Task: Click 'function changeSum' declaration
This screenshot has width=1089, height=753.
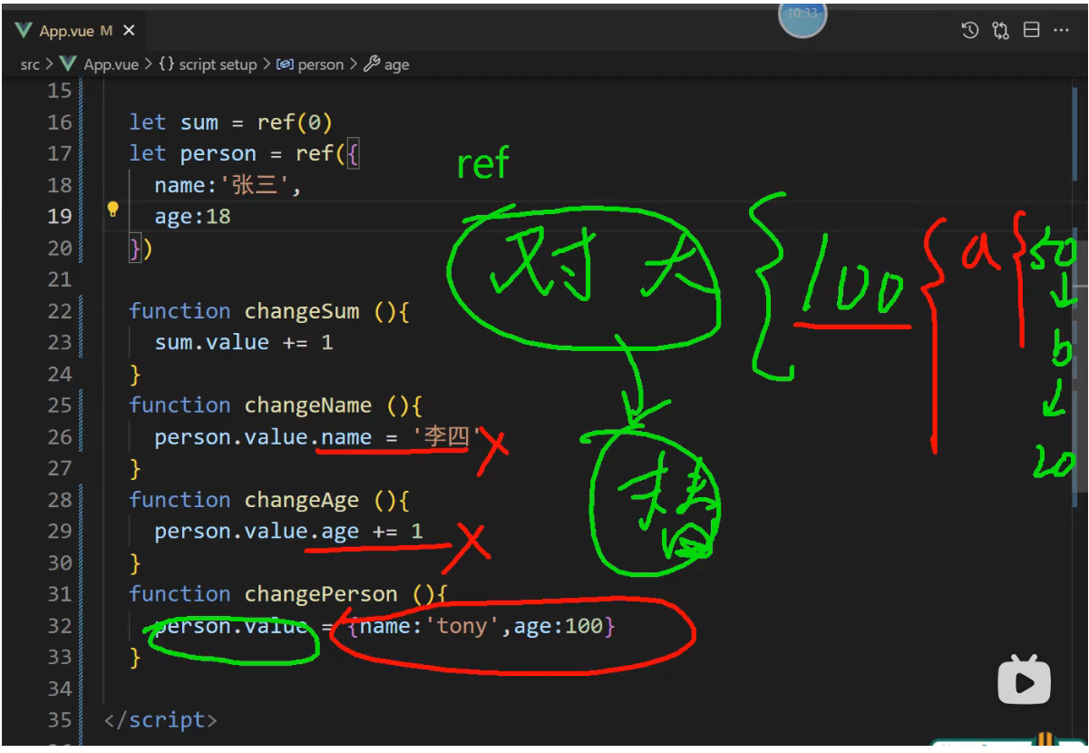Action: coord(269,311)
